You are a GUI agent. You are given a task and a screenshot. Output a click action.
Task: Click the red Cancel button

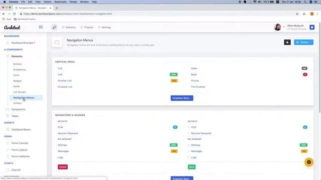click(63, 167)
